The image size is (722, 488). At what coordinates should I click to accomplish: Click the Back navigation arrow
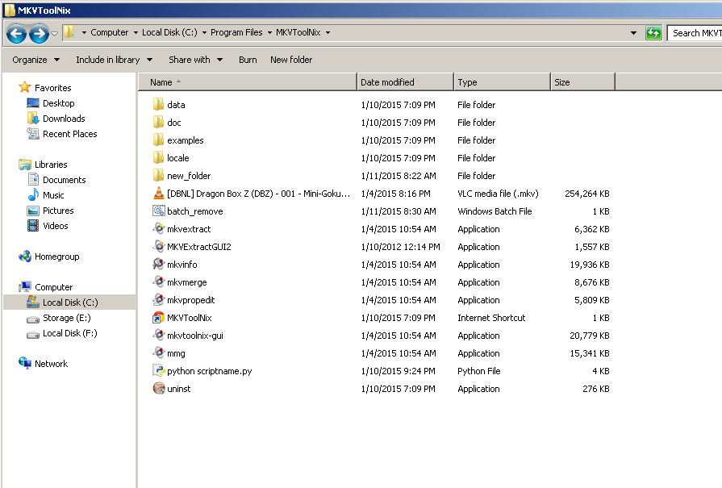tap(17, 33)
